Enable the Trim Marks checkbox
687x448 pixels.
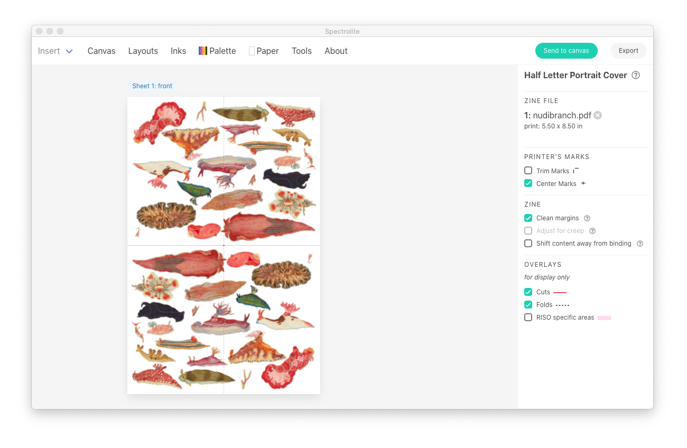[x=528, y=171]
